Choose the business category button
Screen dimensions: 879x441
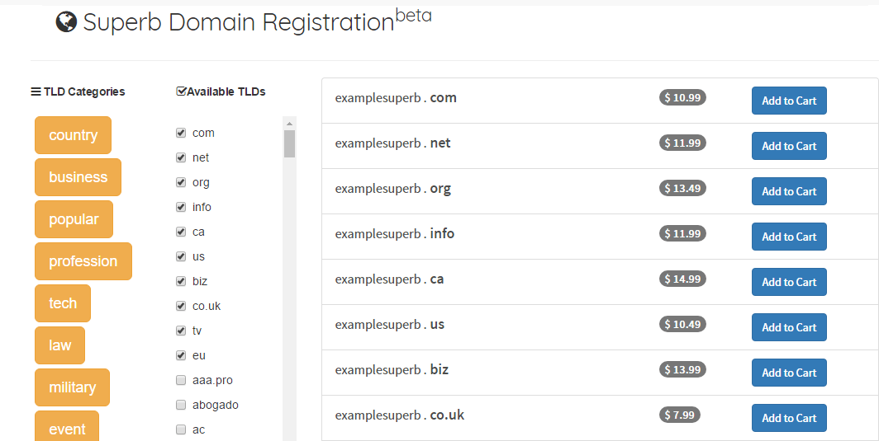point(78,177)
